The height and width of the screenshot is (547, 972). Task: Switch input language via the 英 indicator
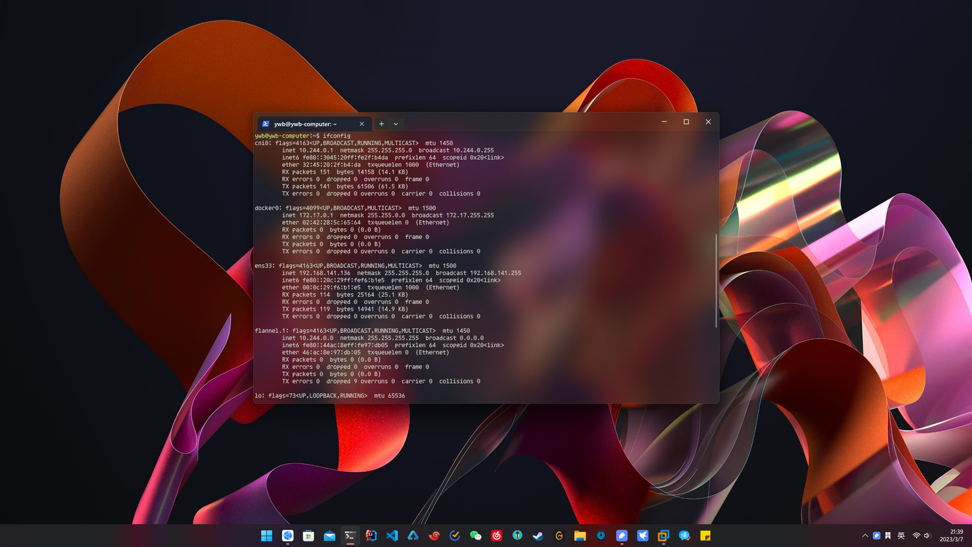pyautogui.click(x=901, y=535)
